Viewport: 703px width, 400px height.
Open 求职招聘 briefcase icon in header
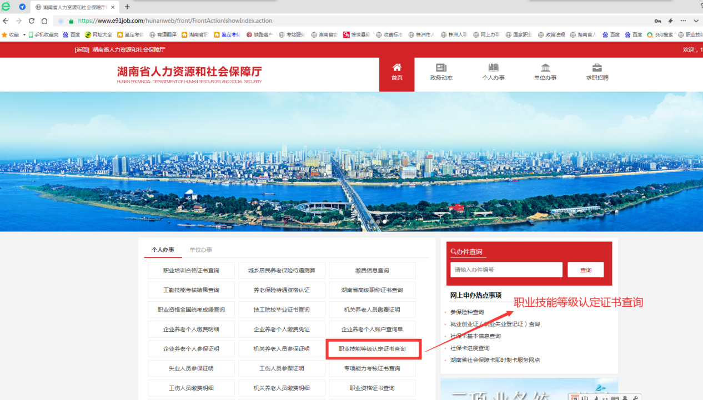click(597, 68)
